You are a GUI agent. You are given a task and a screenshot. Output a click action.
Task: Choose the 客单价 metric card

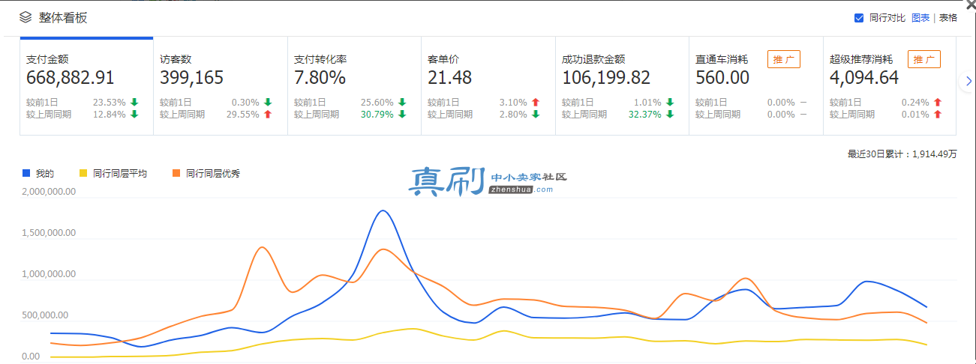pyautogui.click(x=488, y=86)
